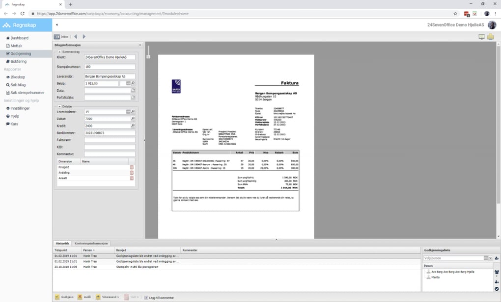Open the Dato calendar picker icon
The height and width of the screenshot is (302, 501).
point(133,91)
